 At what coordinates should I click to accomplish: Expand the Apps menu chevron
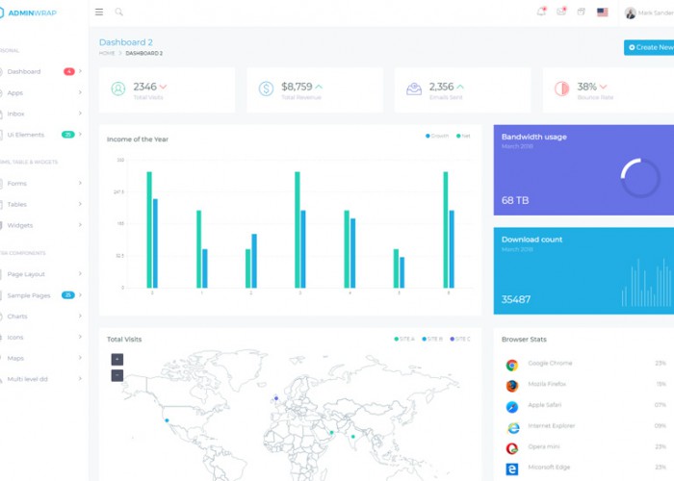[x=80, y=92]
